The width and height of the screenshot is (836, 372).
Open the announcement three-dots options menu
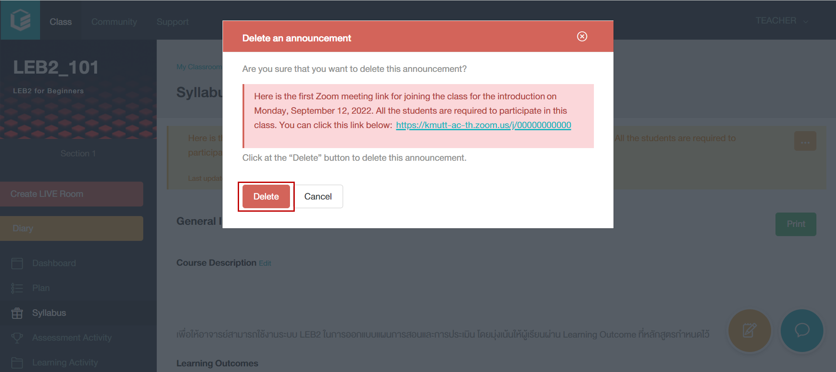805,141
